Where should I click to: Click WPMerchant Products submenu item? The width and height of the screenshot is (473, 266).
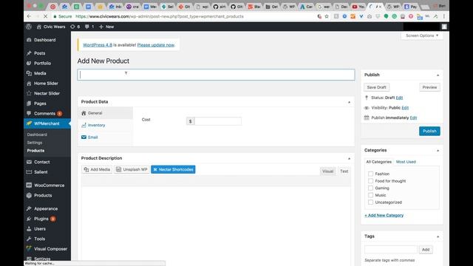(x=35, y=151)
